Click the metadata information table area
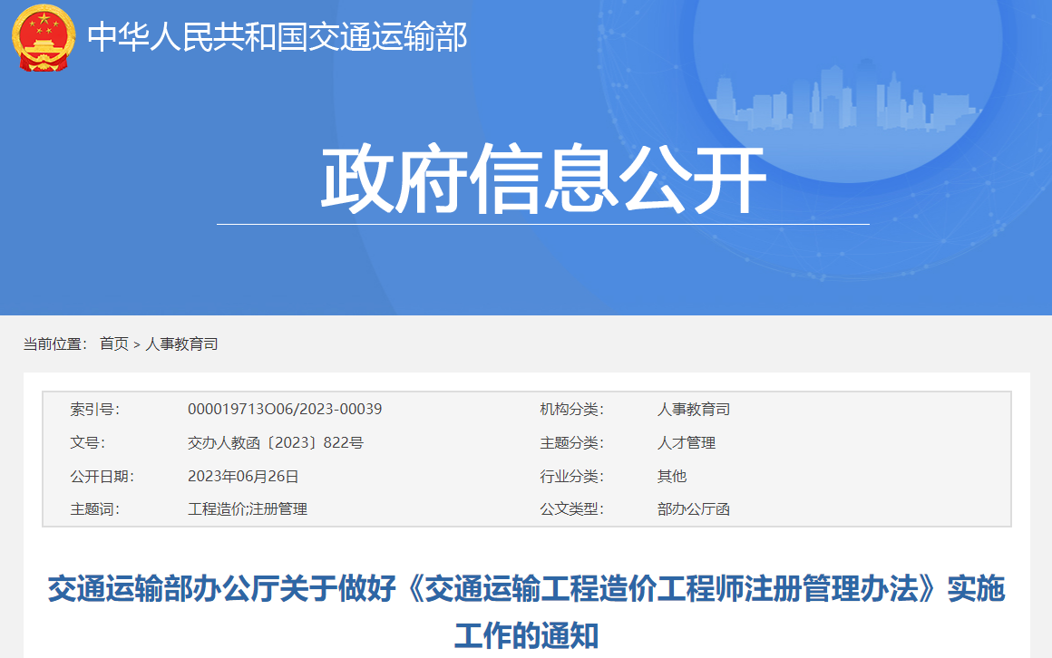The width and height of the screenshot is (1052, 658). click(x=526, y=459)
